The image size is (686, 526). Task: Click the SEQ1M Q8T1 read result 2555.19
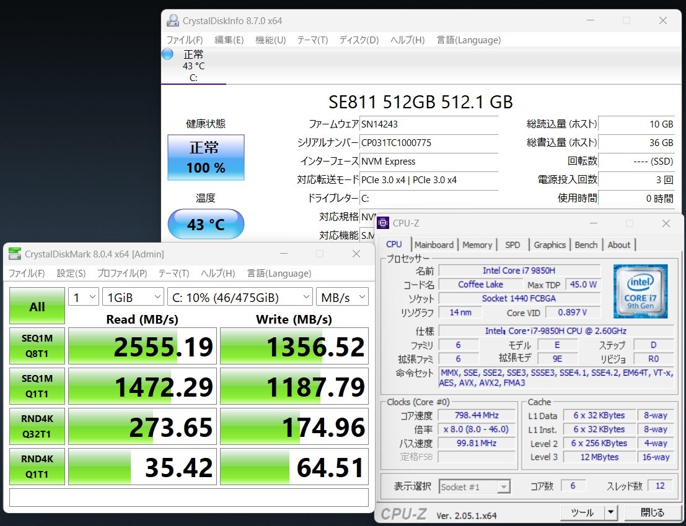pyautogui.click(x=143, y=346)
